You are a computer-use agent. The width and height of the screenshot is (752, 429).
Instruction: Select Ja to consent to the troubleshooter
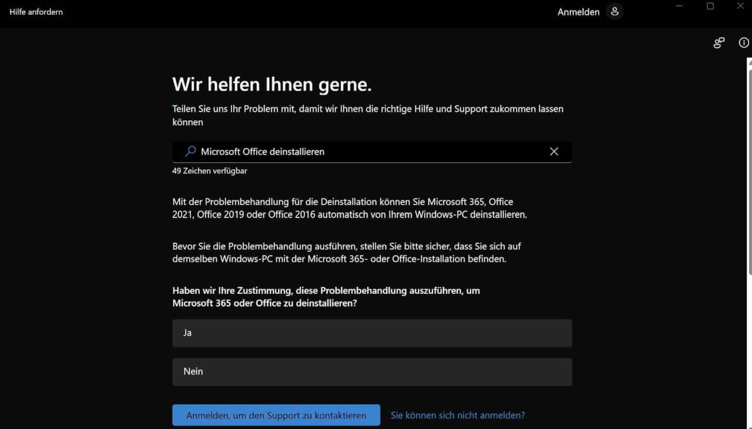372,333
